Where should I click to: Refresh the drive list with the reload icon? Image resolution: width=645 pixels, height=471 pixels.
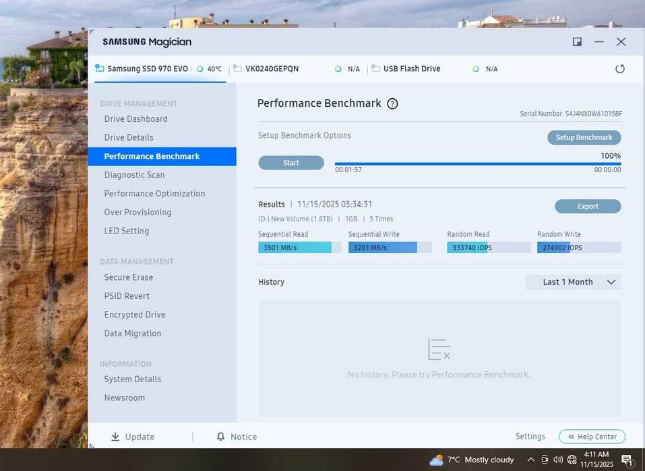pos(619,69)
